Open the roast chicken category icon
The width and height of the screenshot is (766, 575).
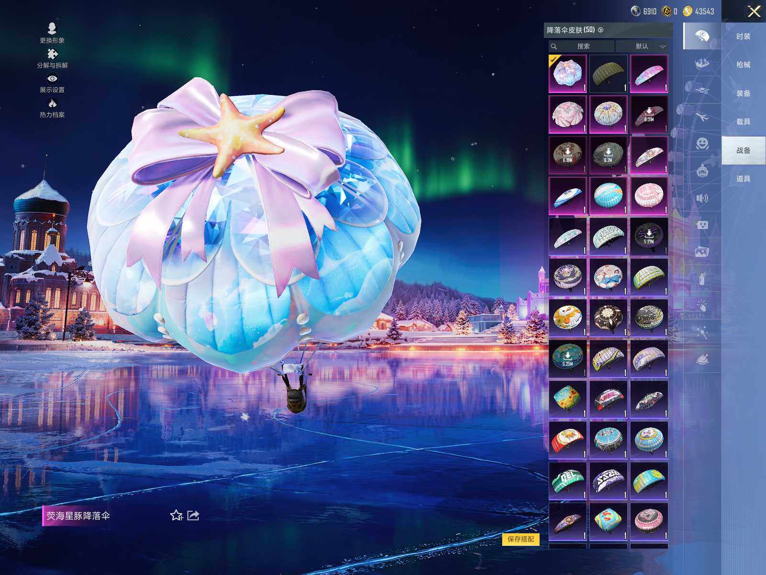click(702, 359)
